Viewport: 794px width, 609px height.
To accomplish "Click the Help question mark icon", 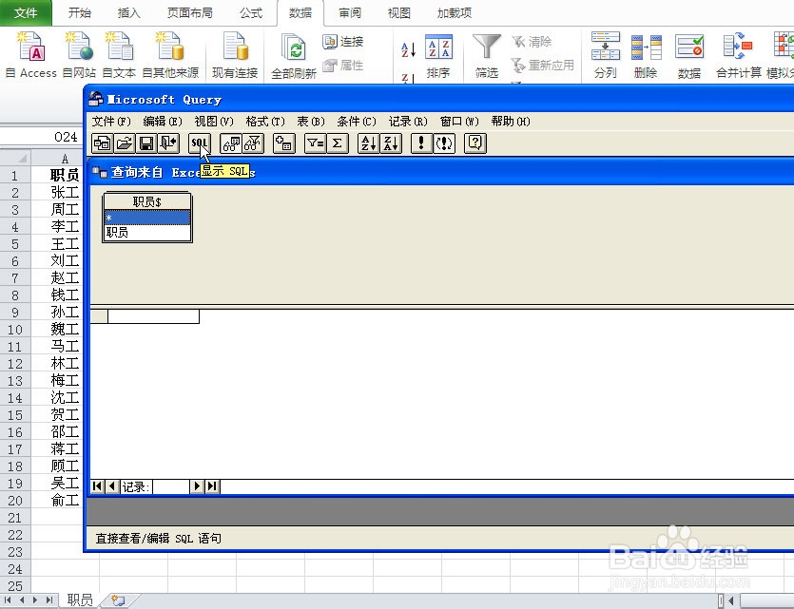I will pyautogui.click(x=475, y=143).
